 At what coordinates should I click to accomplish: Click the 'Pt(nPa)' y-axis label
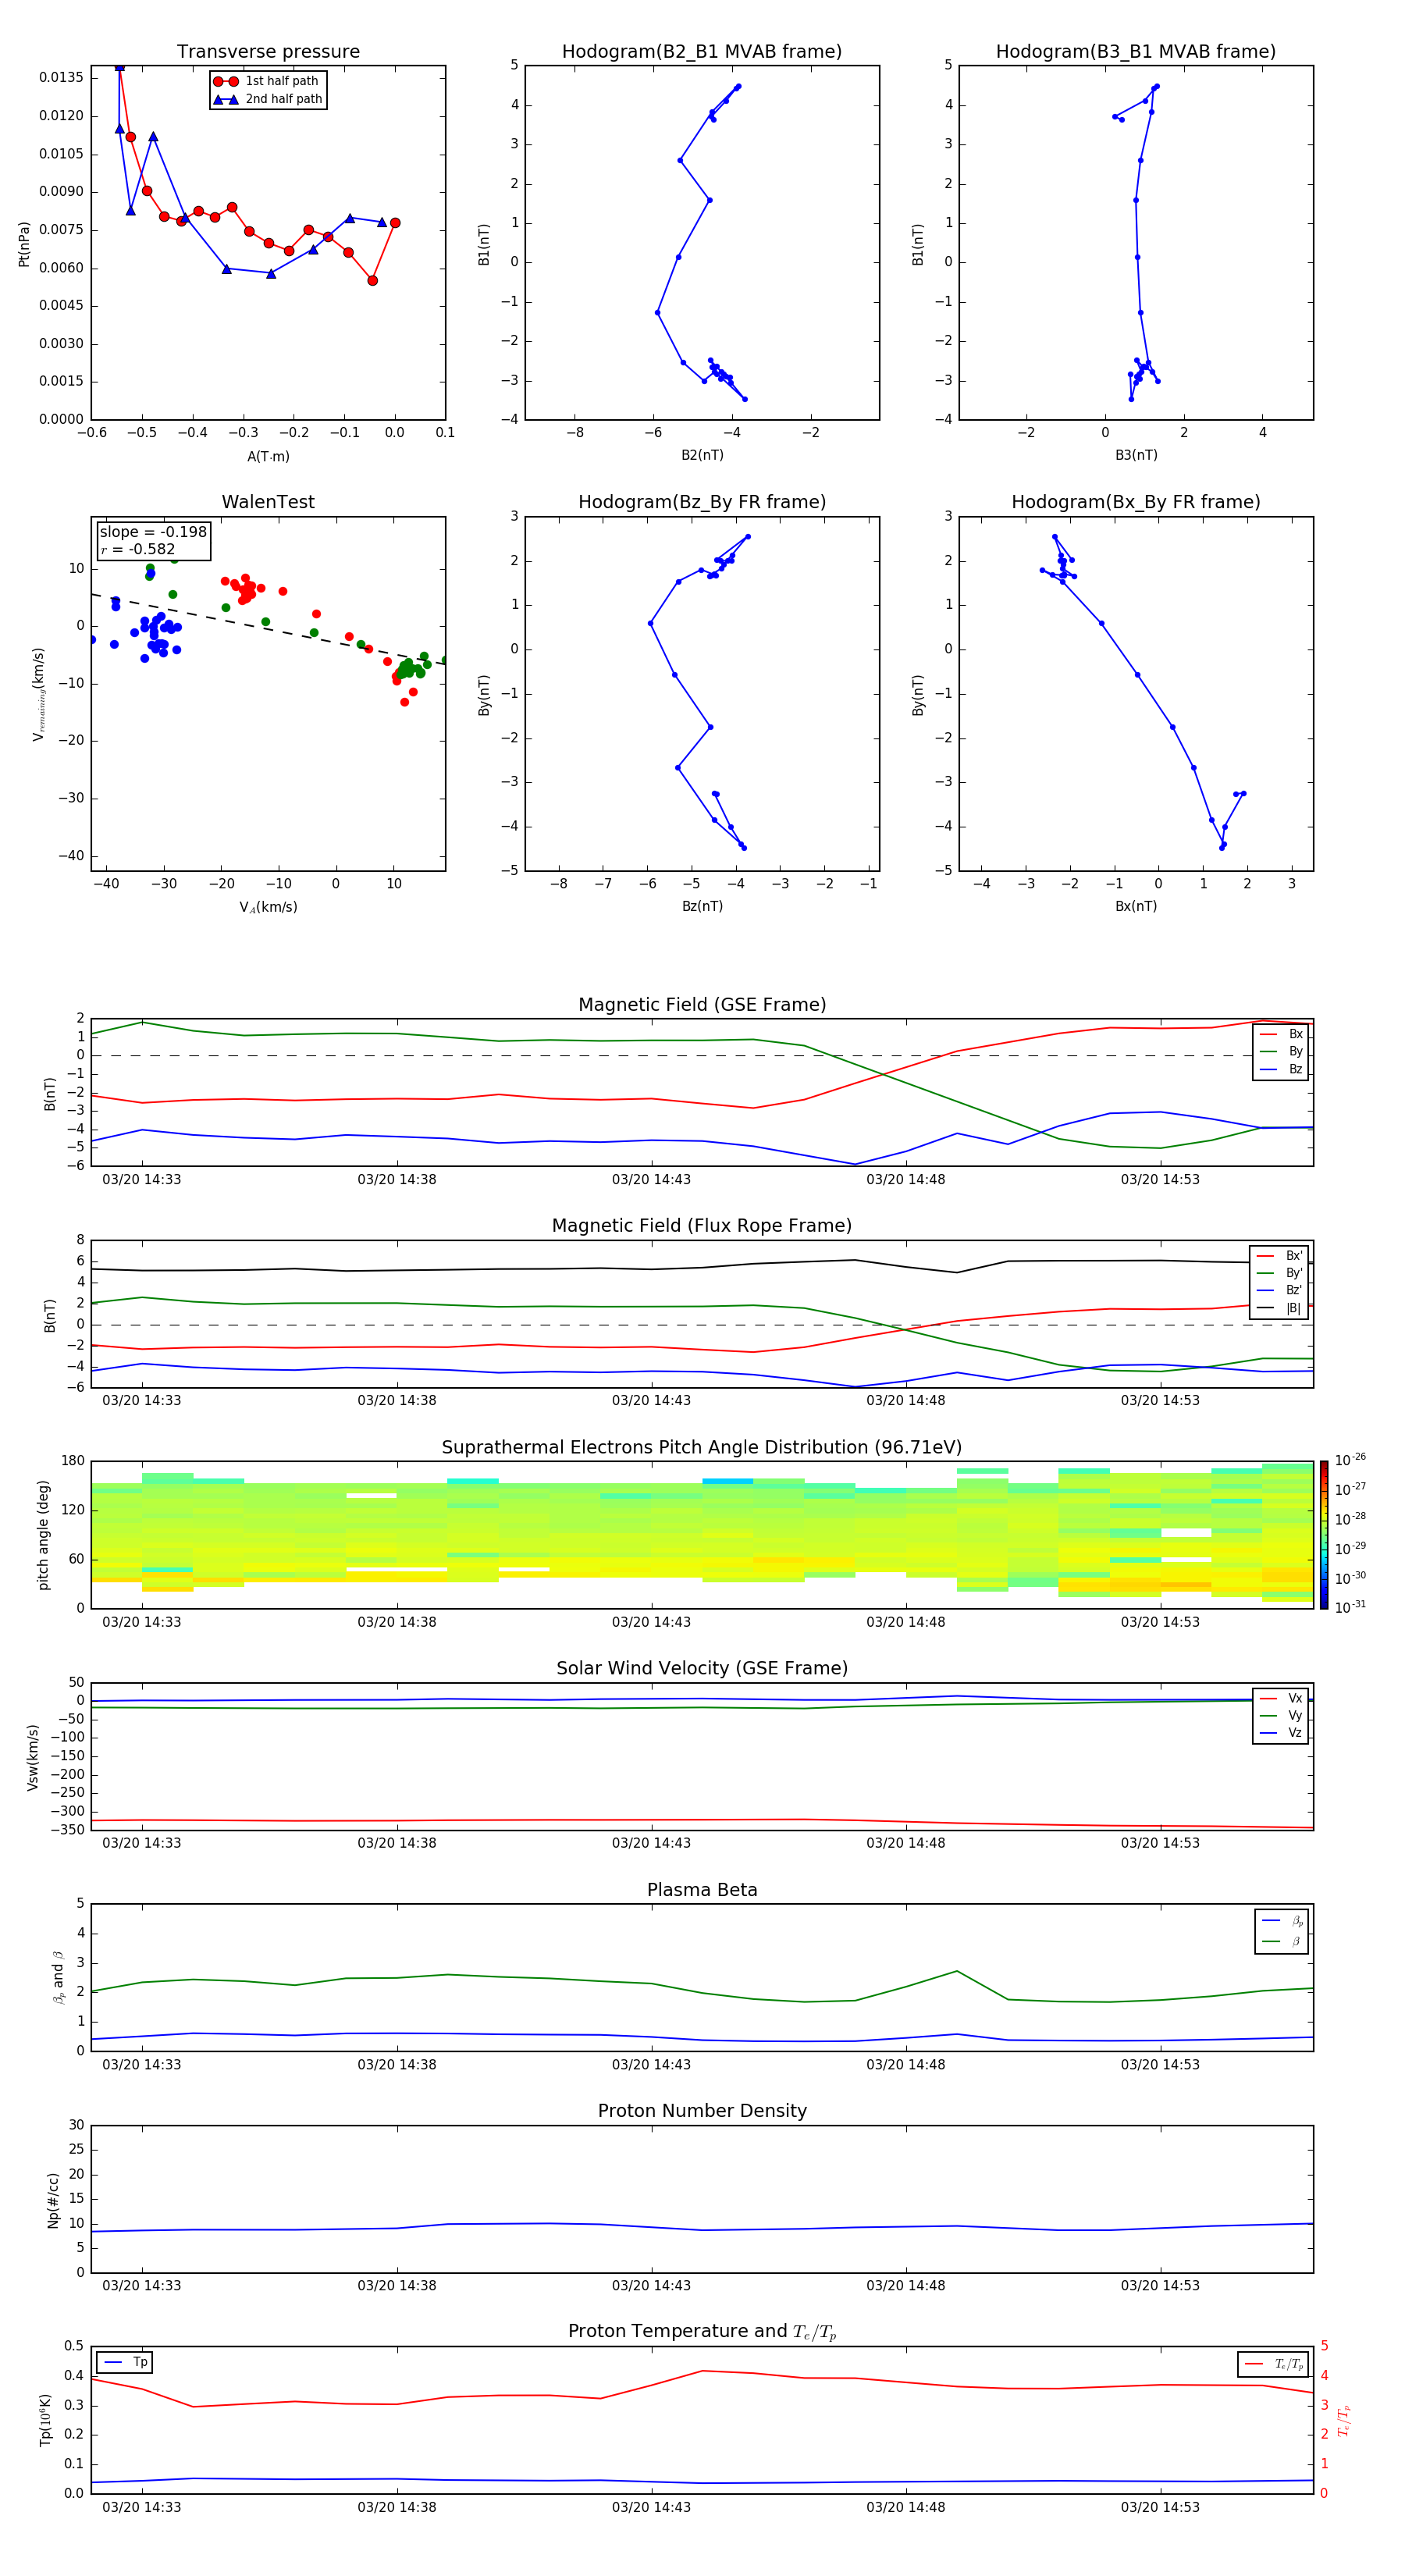pos(24,244)
